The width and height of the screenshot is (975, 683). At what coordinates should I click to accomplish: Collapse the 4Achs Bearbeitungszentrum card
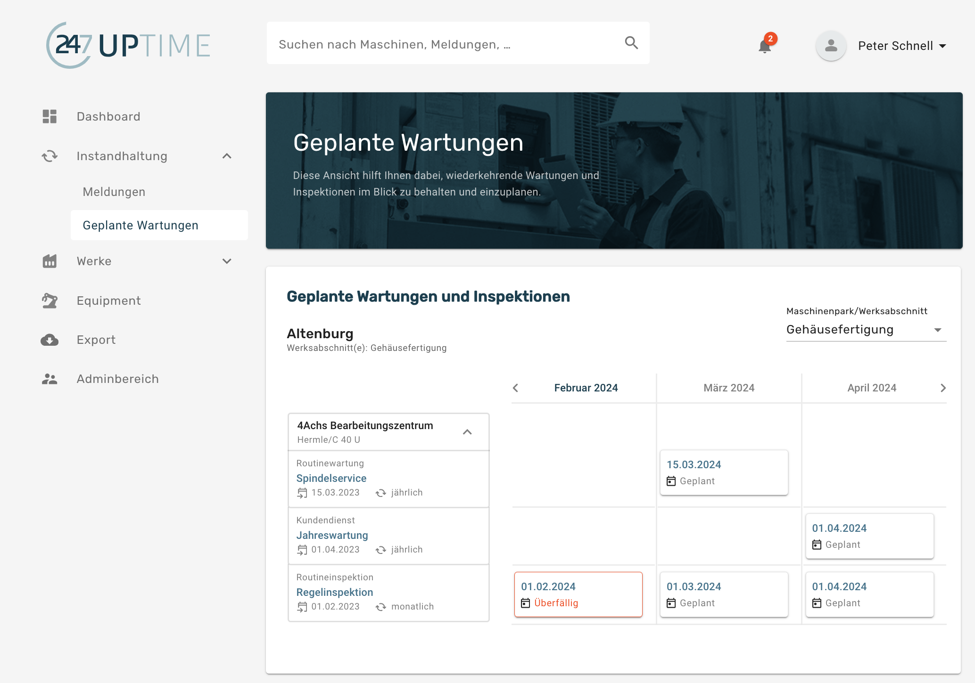(x=468, y=431)
